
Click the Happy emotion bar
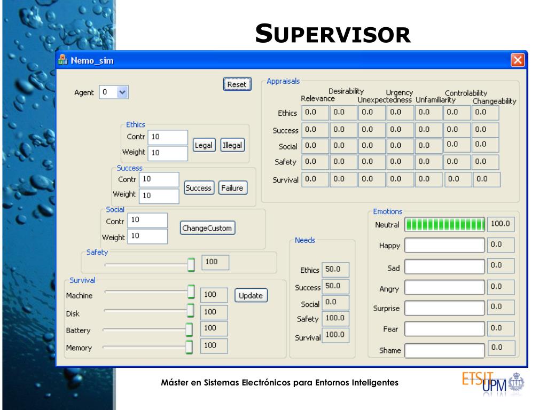pyautogui.click(x=444, y=246)
